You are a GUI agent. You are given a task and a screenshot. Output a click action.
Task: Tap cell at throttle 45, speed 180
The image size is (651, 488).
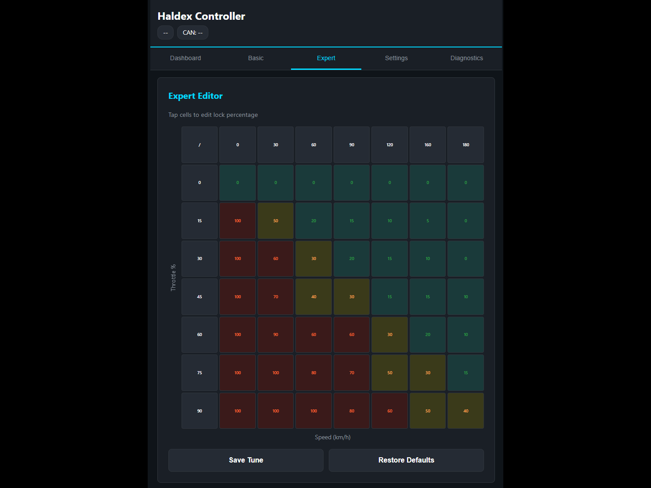466,297
